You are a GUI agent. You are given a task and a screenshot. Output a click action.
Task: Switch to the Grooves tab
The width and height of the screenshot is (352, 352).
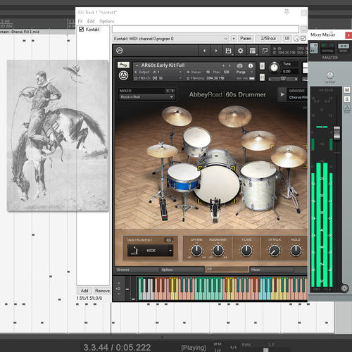tap(137, 270)
